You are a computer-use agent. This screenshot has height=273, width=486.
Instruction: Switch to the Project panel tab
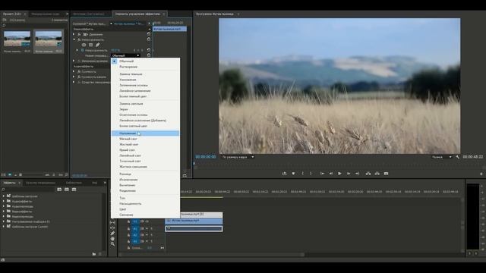12,14
